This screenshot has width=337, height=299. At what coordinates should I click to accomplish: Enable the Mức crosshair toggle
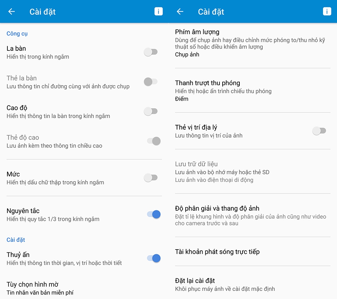(151, 178)
